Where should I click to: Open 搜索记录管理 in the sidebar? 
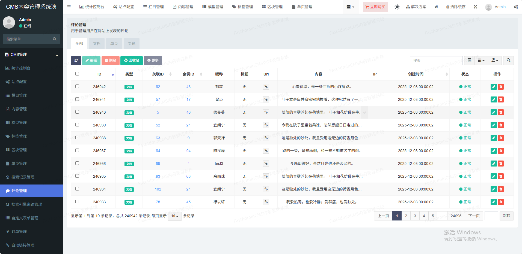coord(23,177)
